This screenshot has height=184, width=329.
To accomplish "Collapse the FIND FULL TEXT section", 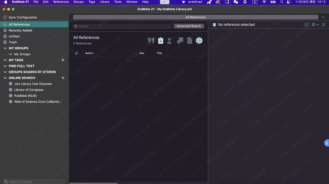I will click(x=5, y=66).
